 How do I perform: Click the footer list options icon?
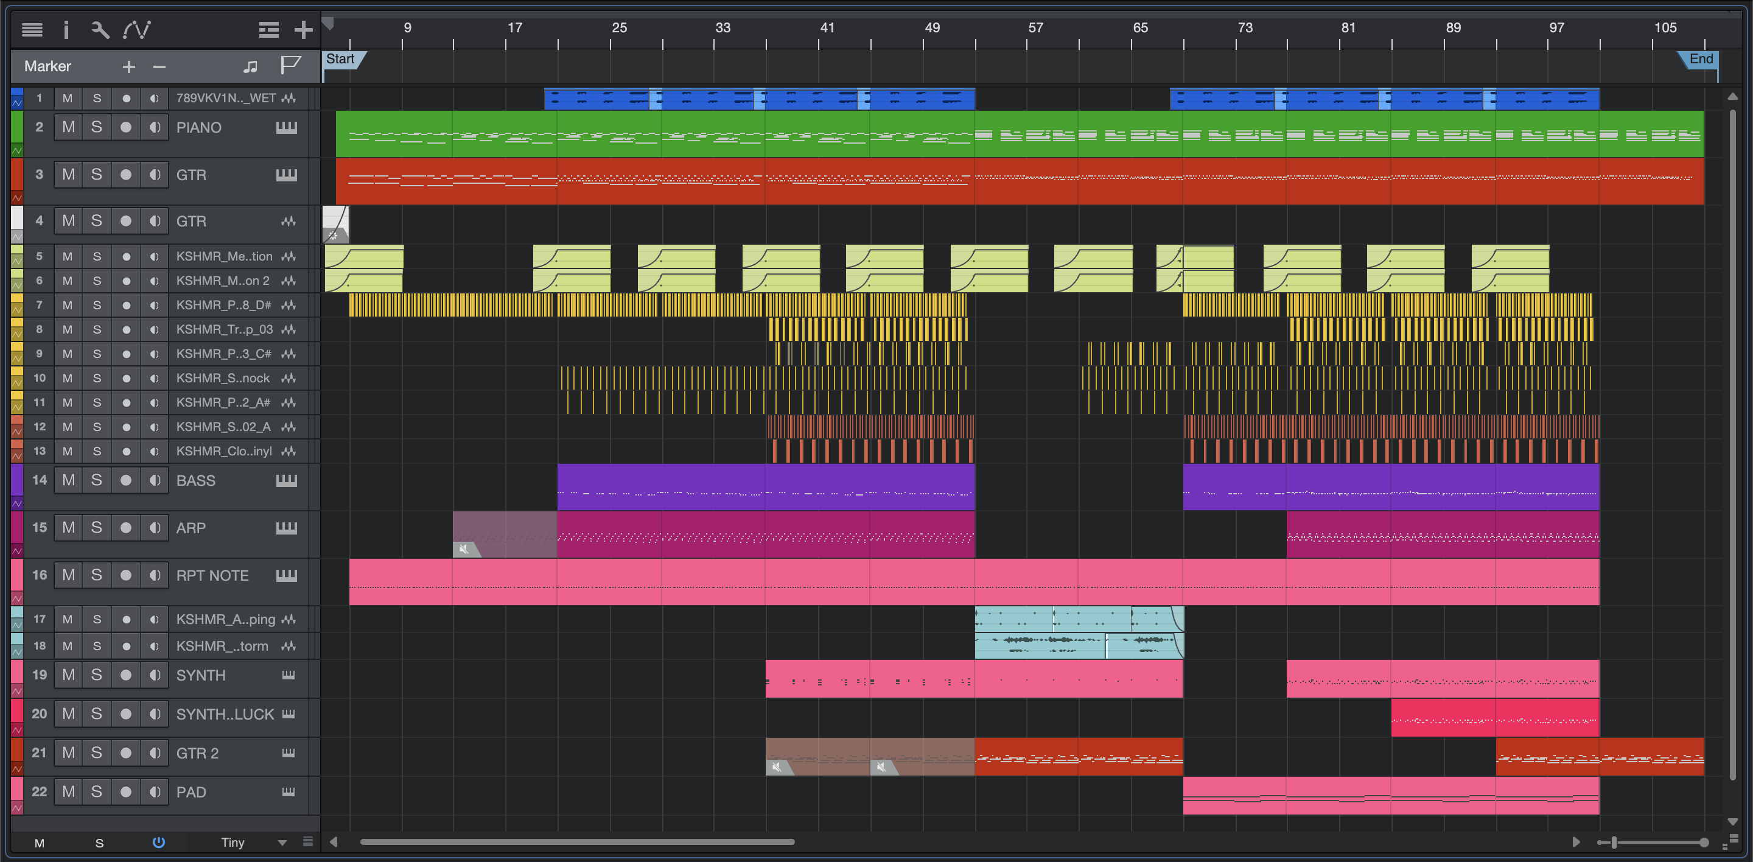click(x=307, y=841)
